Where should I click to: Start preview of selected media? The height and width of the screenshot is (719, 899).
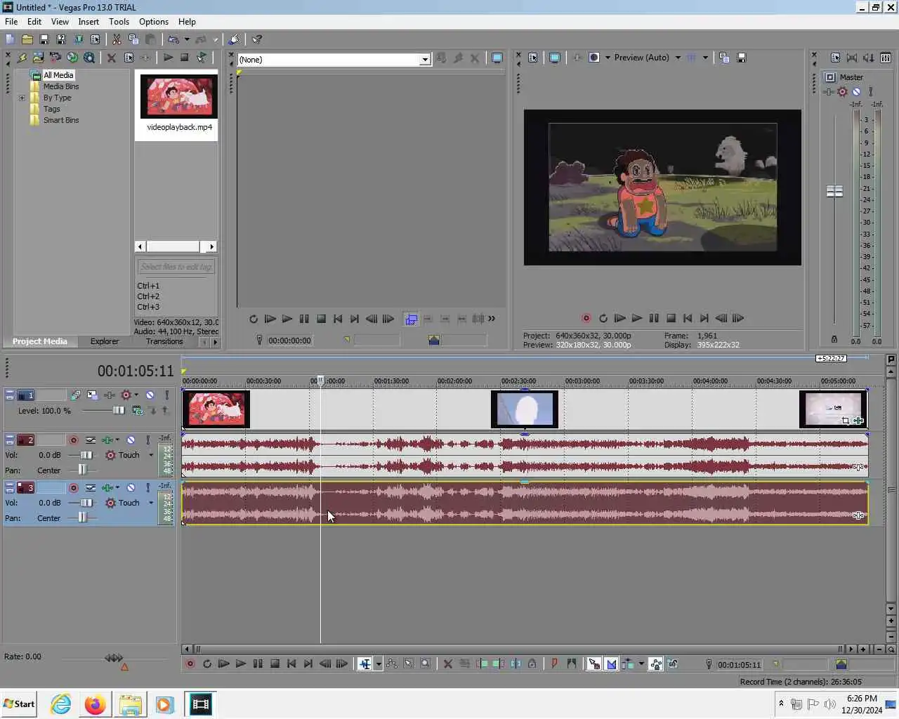click(x=168, y=58)
